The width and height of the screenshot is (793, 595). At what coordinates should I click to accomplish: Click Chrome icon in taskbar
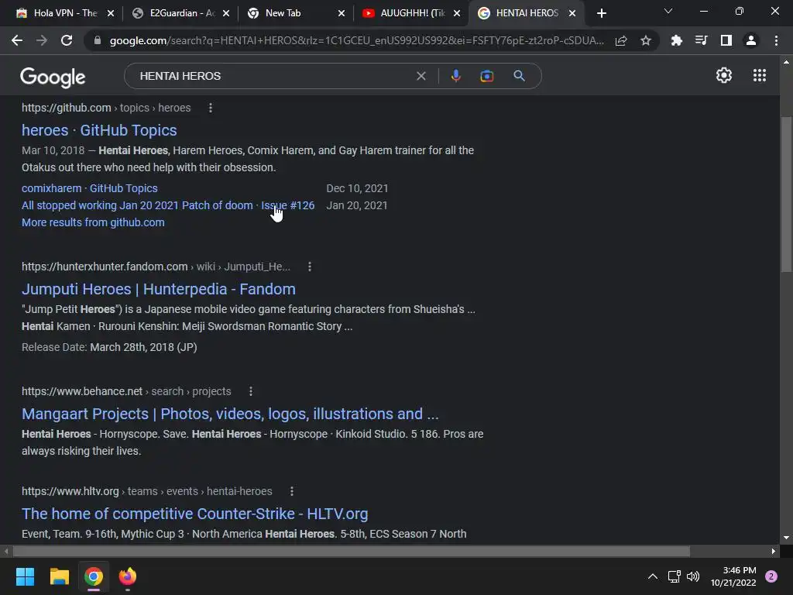tap(94, 576)
